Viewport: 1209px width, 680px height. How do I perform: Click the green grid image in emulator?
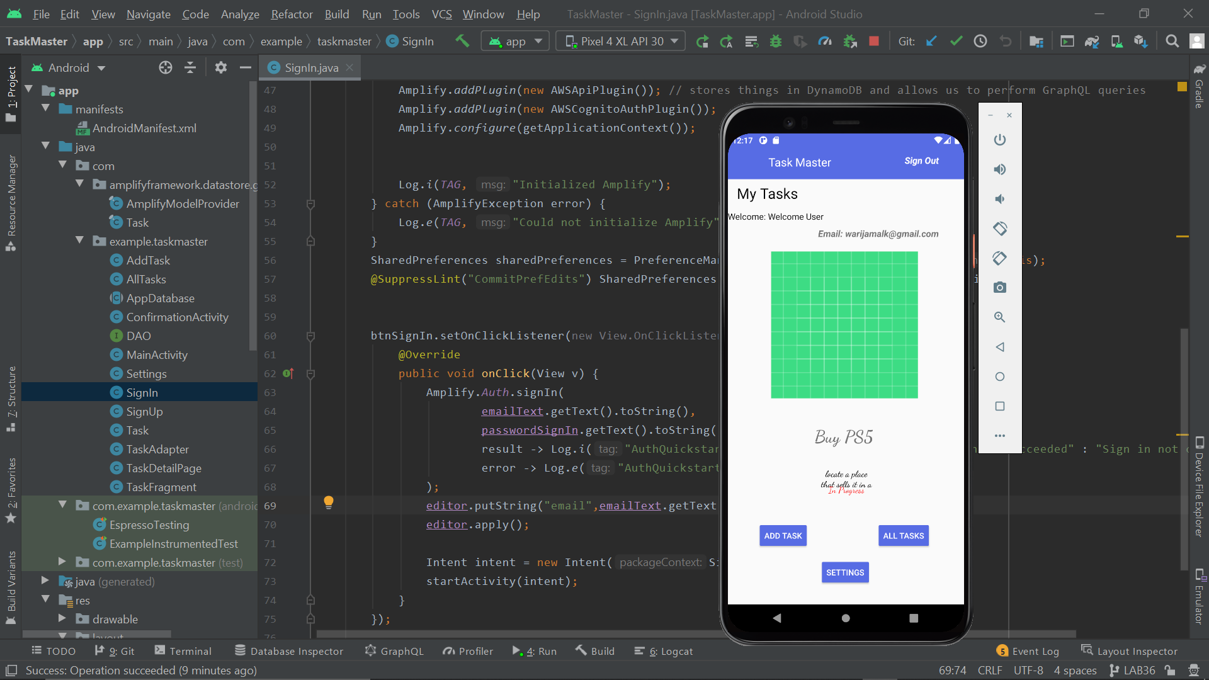[x=844, y=325]
